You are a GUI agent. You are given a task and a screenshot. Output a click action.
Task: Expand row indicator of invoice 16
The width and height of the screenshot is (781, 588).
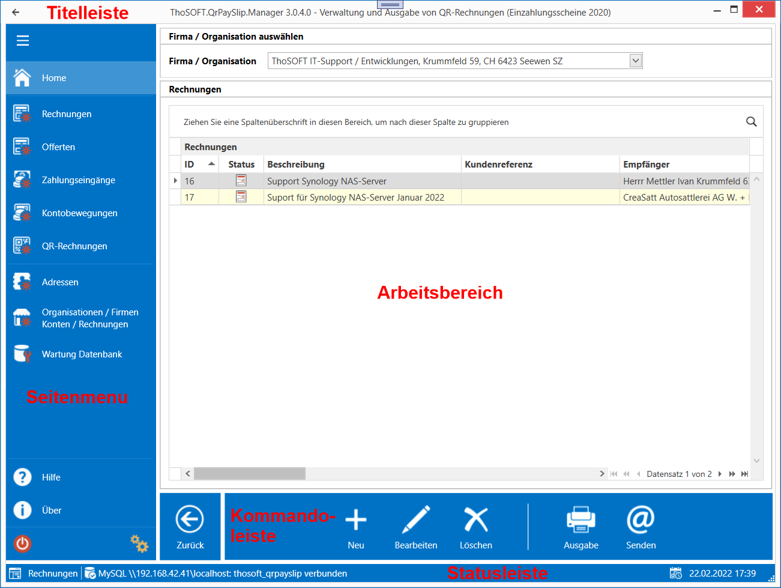[x=175, y=181]
